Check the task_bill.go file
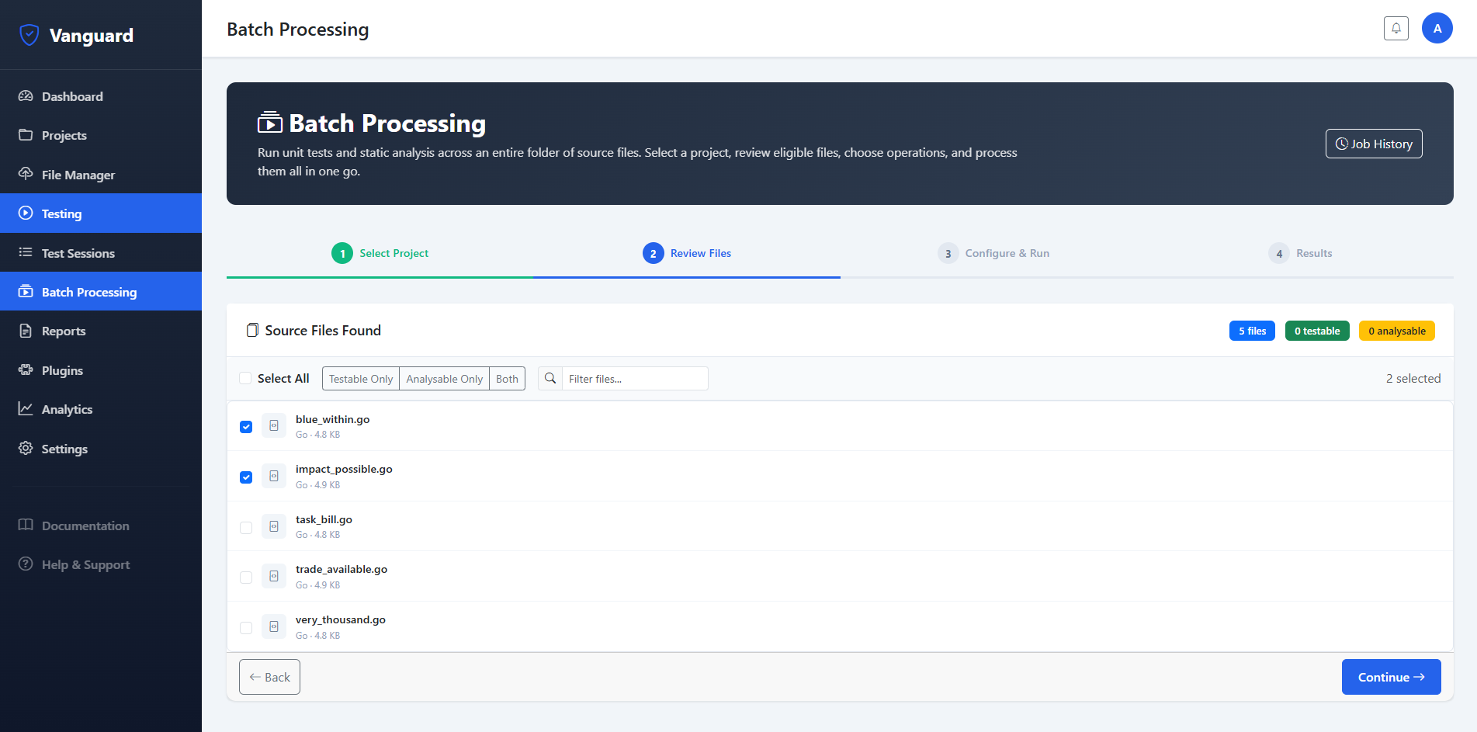The width and height of the screenshot is (1477, 732). (246, 526)
